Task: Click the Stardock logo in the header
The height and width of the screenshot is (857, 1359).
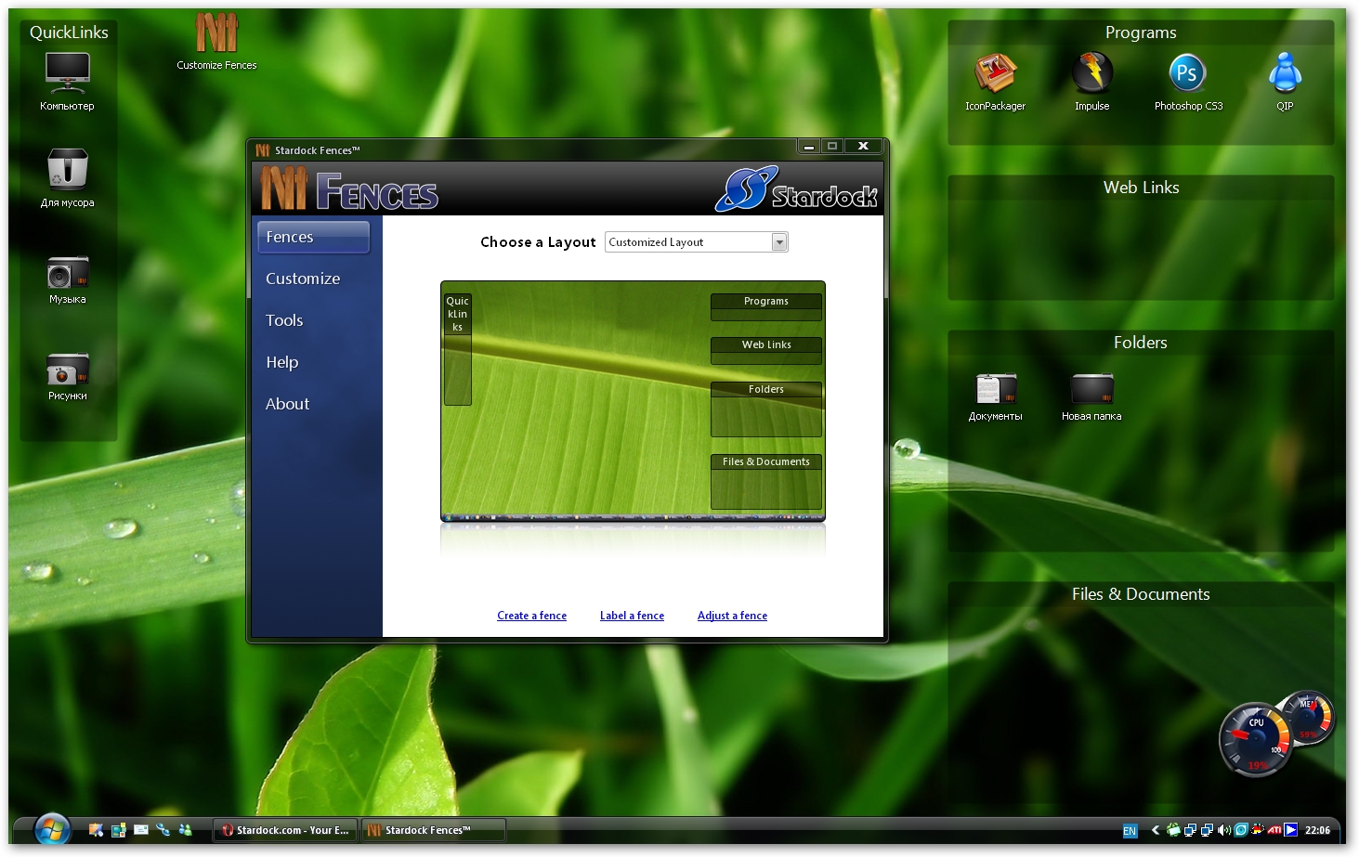Action: click(796, 189)
